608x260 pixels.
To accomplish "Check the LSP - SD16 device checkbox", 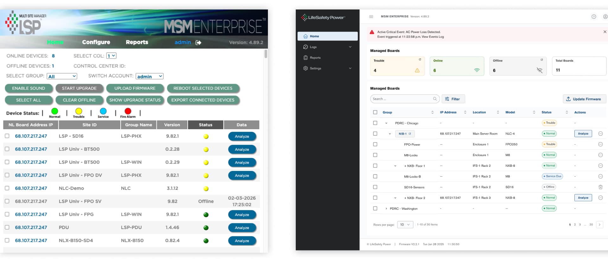I will 7,136.
